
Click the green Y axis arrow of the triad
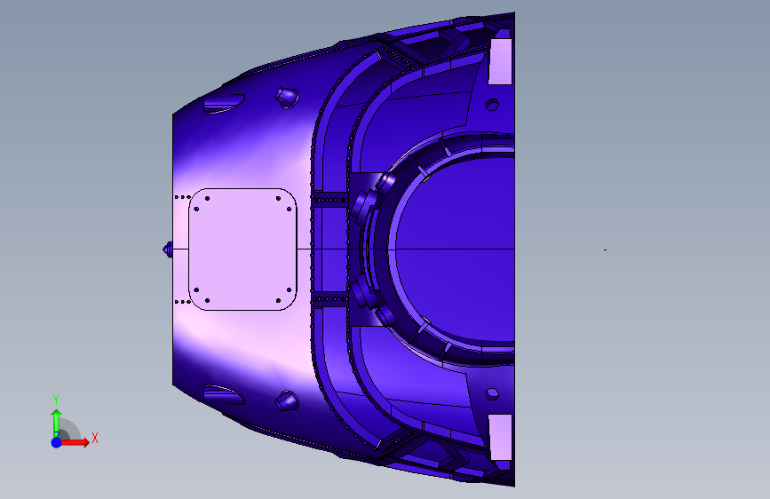[x=57, y=424]
